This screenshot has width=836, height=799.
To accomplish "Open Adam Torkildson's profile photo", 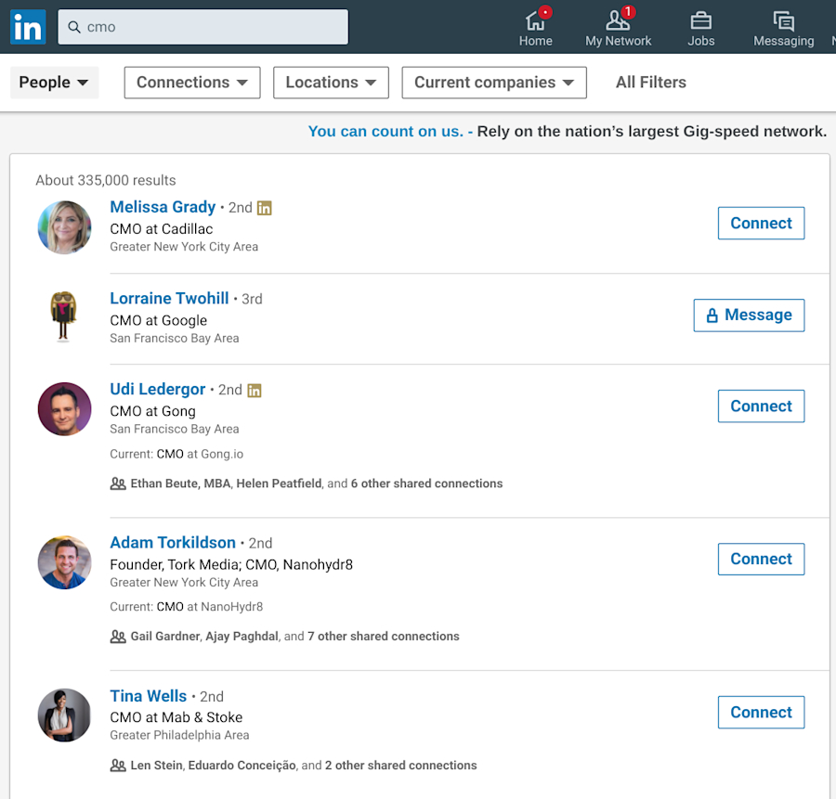I will coord(64,562).
